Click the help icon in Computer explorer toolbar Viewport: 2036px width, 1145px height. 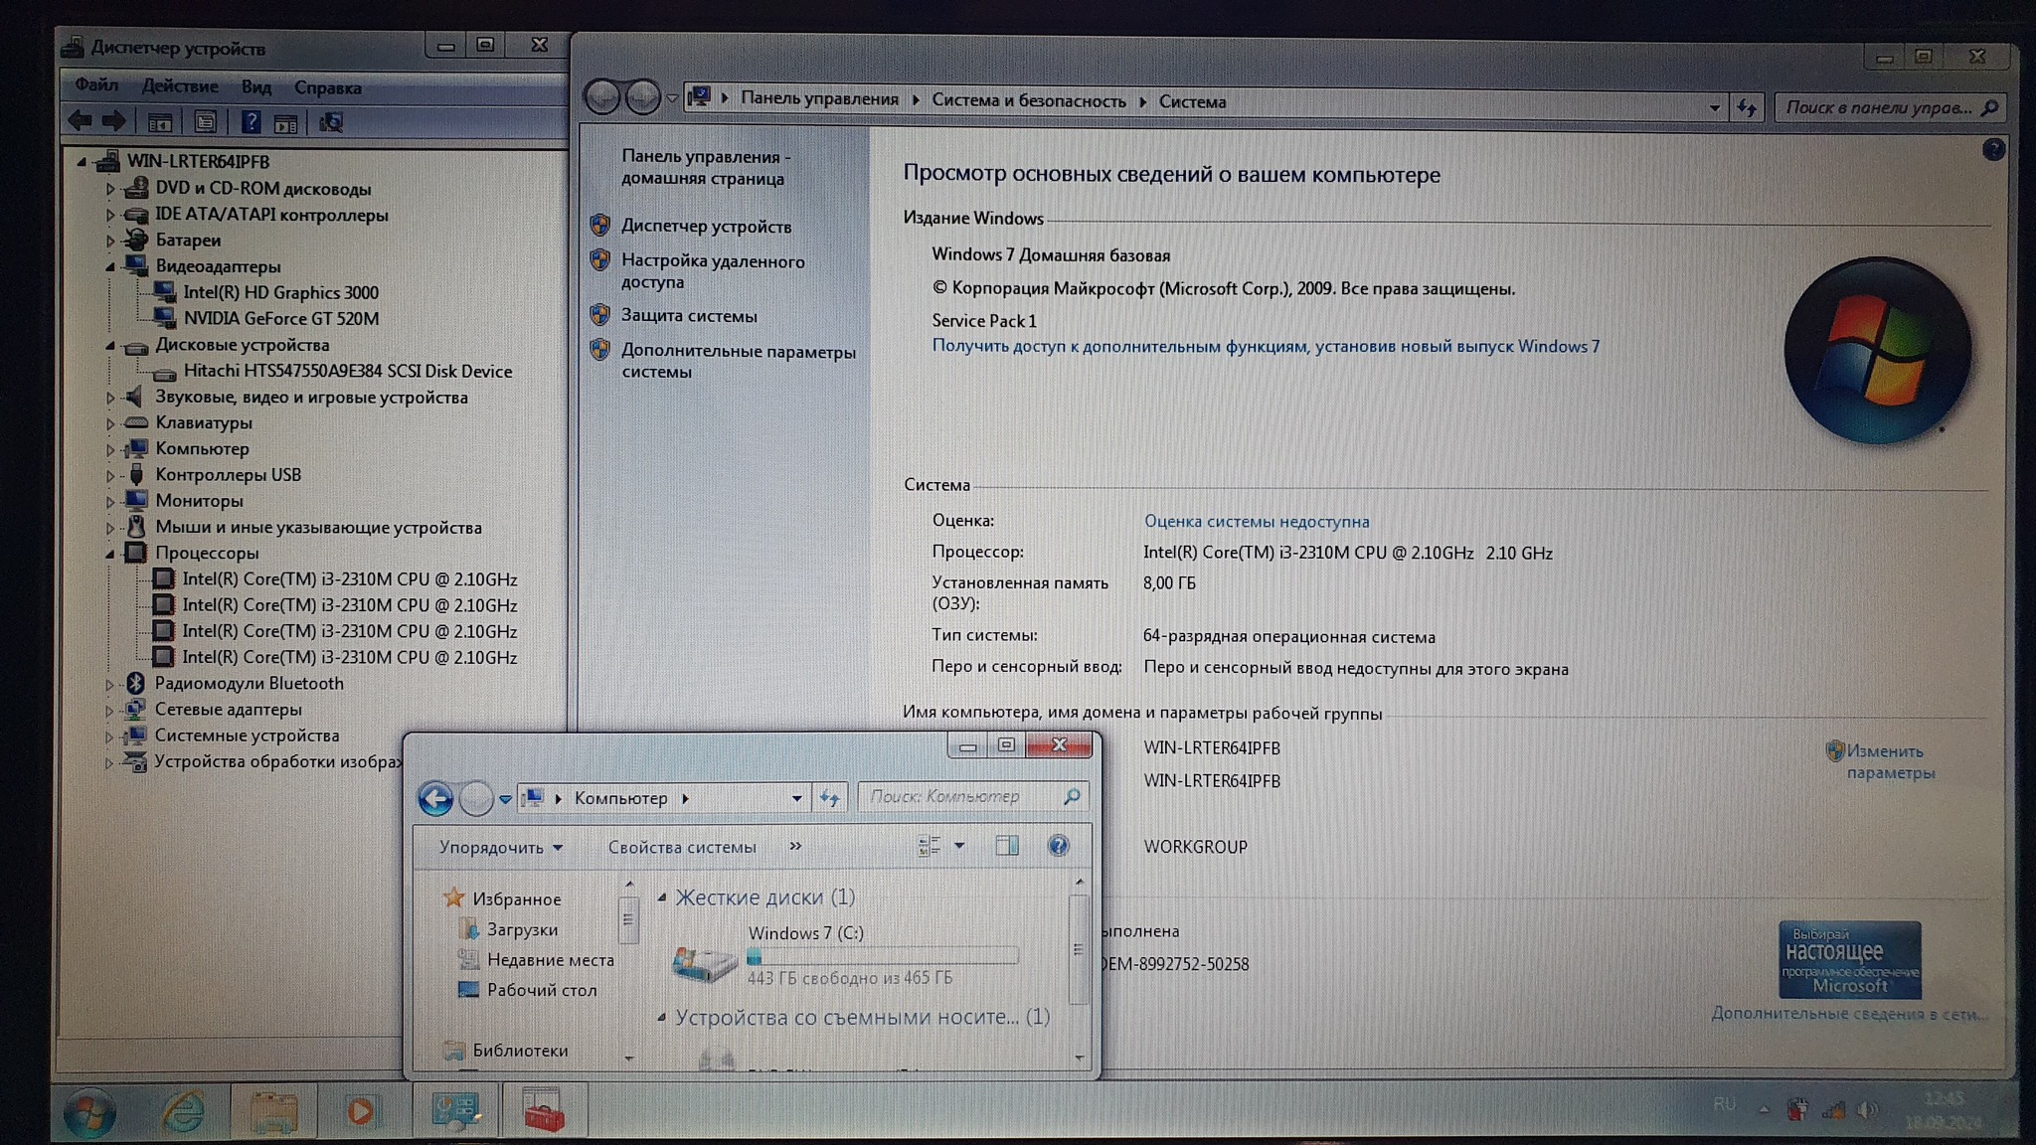click(1058, 846)
